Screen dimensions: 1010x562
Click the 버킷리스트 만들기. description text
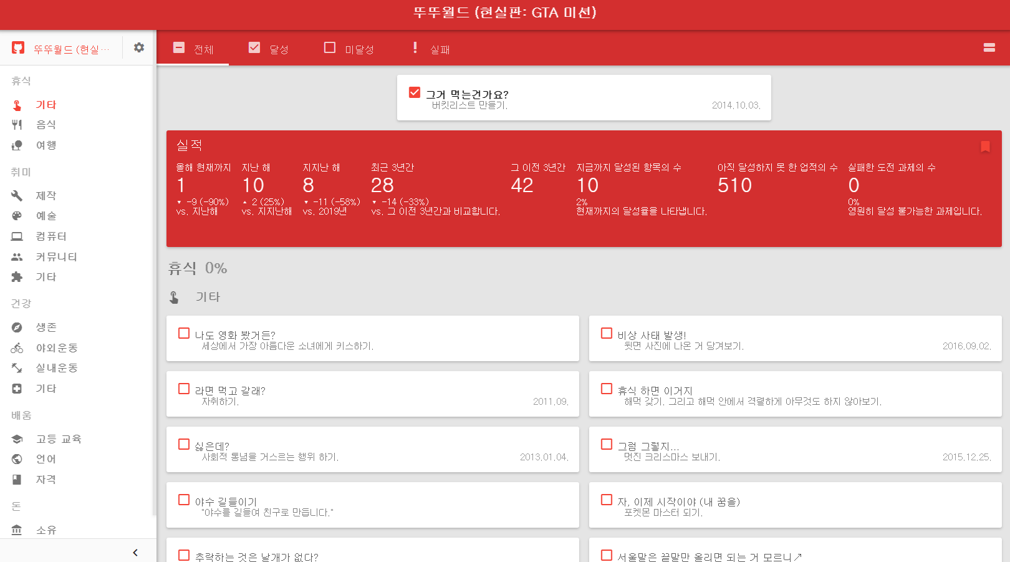pos(469,105)
